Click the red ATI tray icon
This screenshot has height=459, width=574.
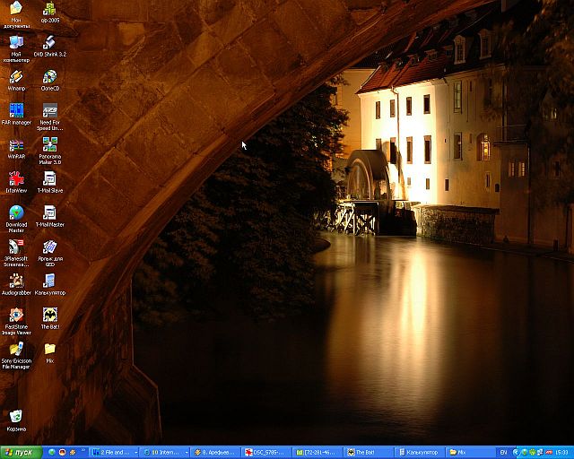(x=549, y=453)
